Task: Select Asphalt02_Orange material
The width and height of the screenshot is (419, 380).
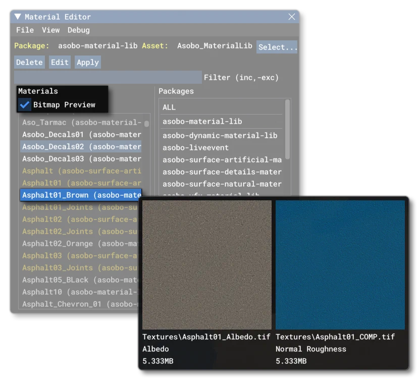Action: [79, 244]
